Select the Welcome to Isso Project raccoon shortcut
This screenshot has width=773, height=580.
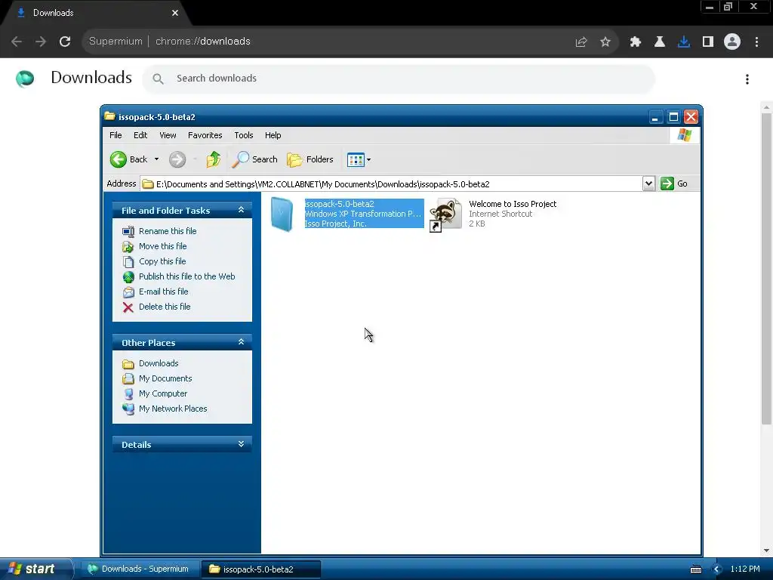pos(445,214)
